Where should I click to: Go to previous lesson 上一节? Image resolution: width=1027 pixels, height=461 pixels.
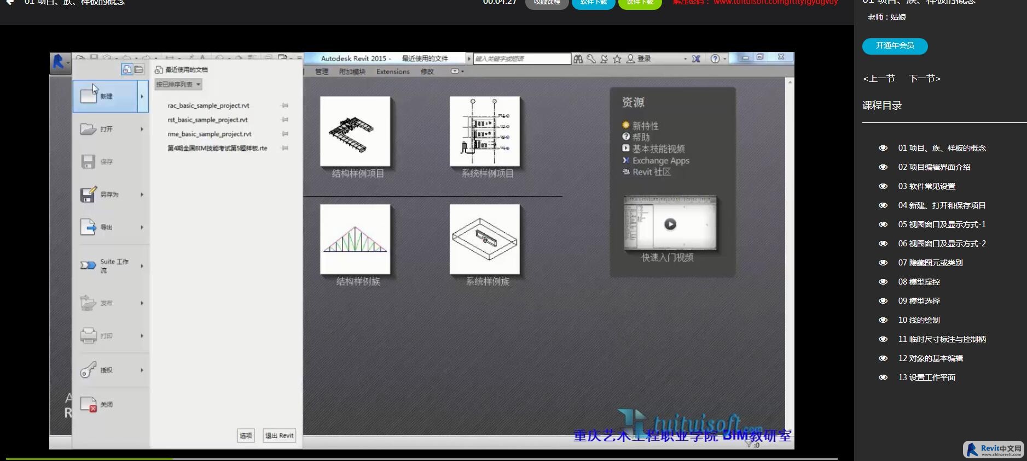(879, 79)
